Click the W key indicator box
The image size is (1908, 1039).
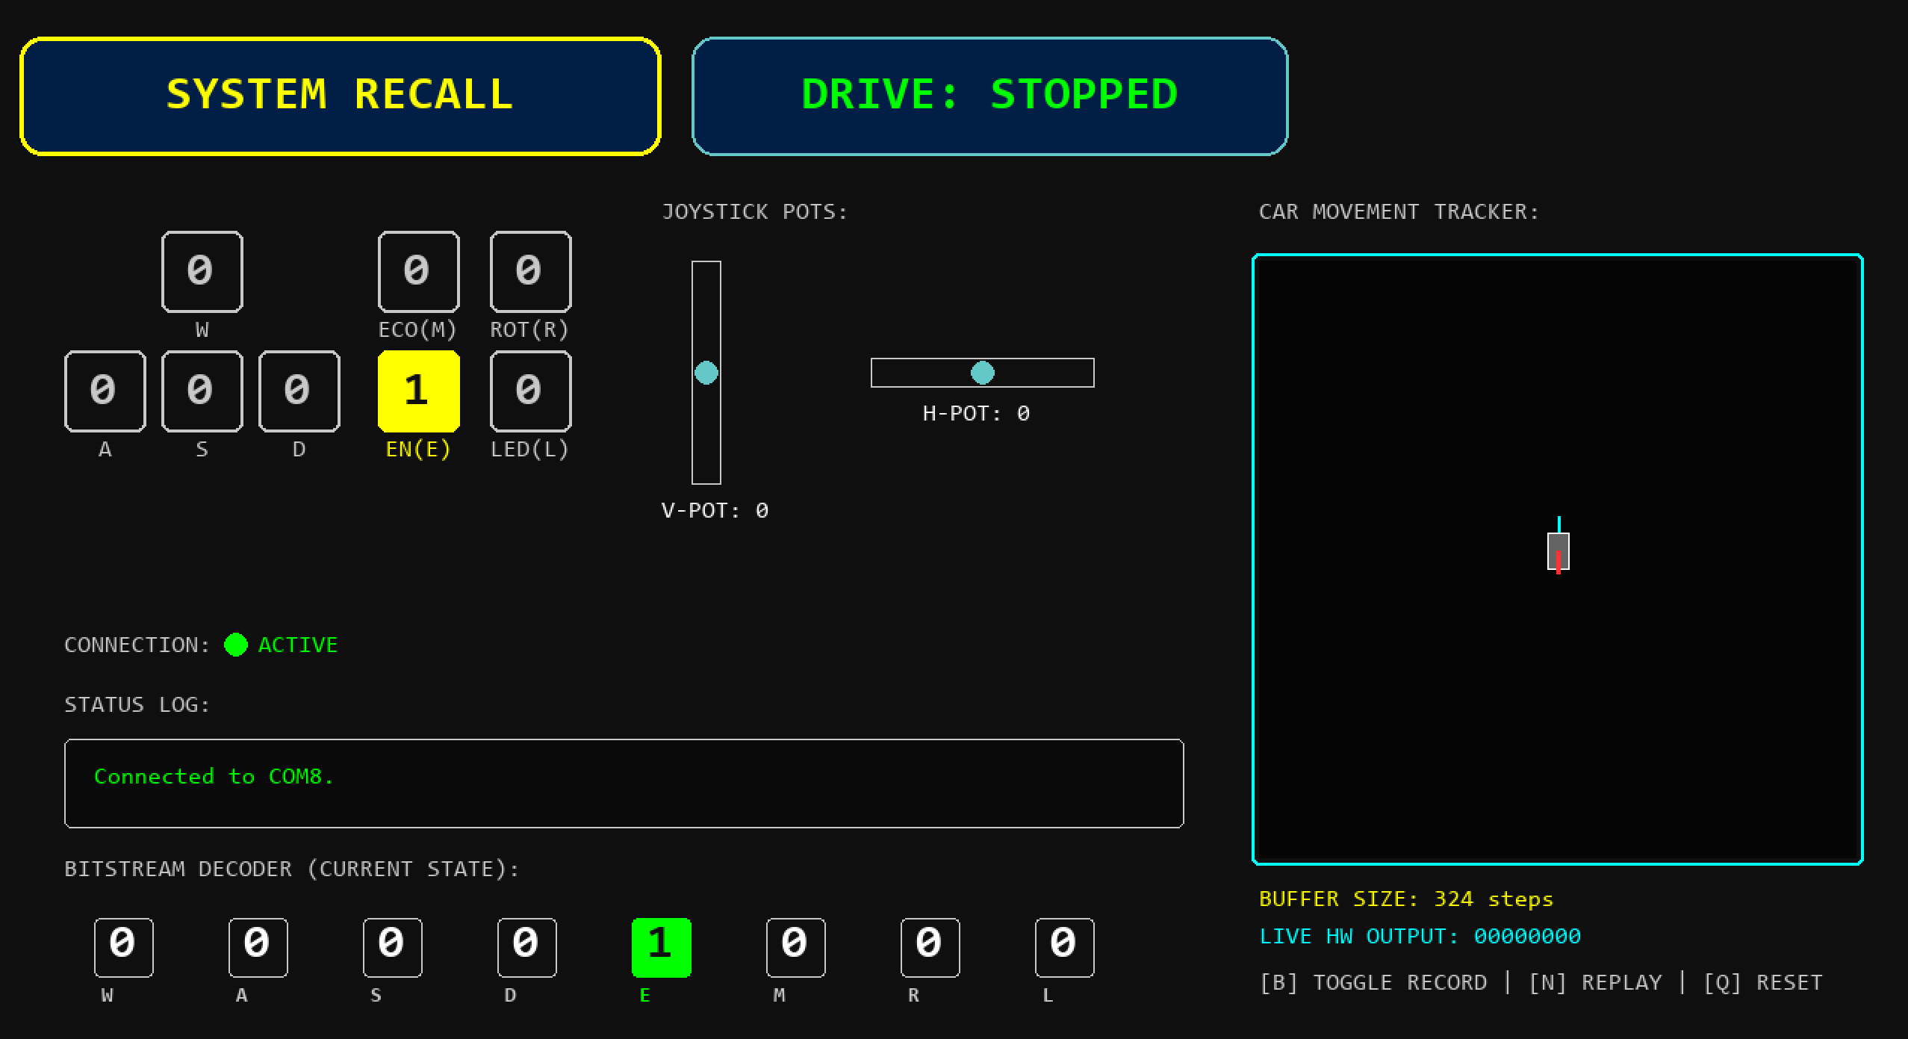pyautogui.click(x=202, y=271)
